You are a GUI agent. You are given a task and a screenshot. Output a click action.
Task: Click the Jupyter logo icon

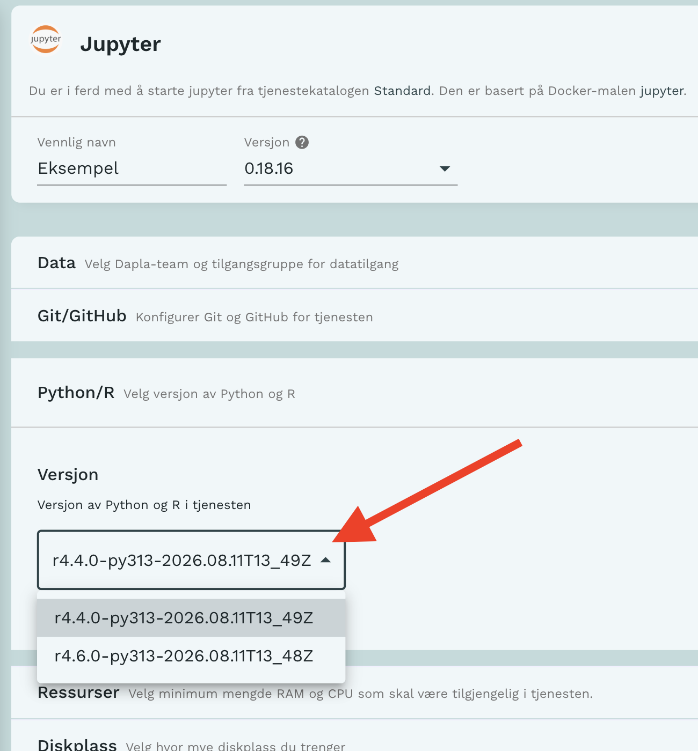coord(46,40)
